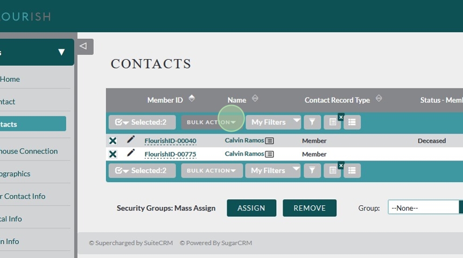Image resolution: width=463 pixels, height=258 pixels.
Task: Click the REMOVE security group button
Action: click(x=310, y=208)
